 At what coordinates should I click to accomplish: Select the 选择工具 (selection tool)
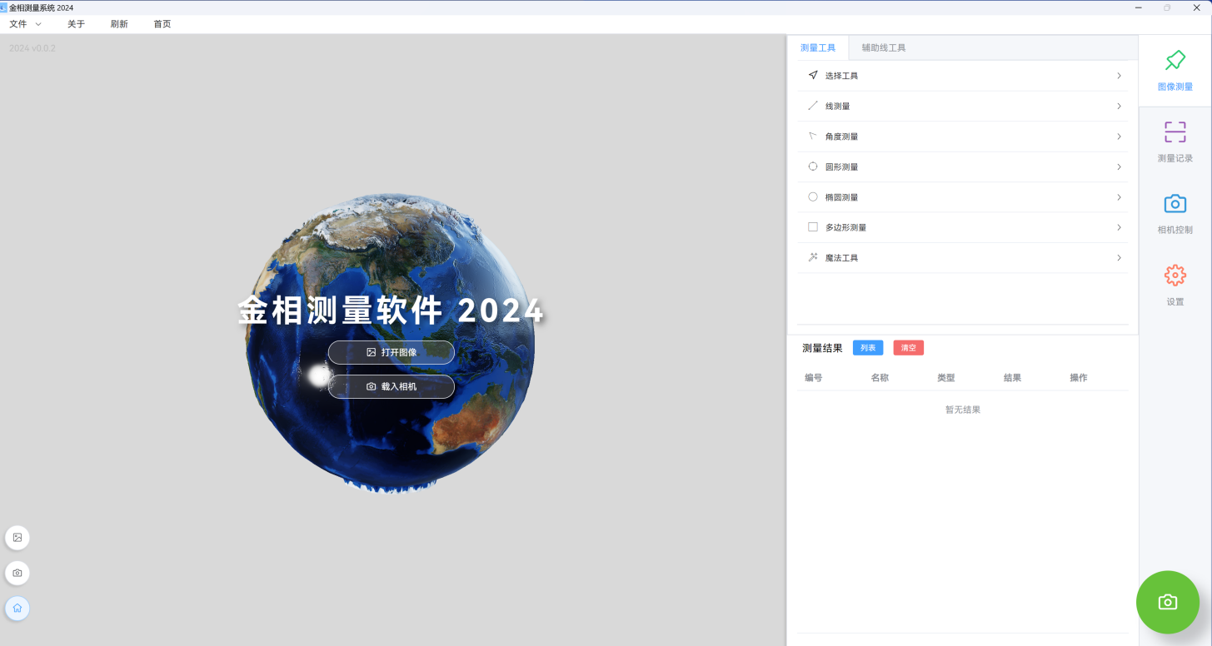click(x=841, y=75)
